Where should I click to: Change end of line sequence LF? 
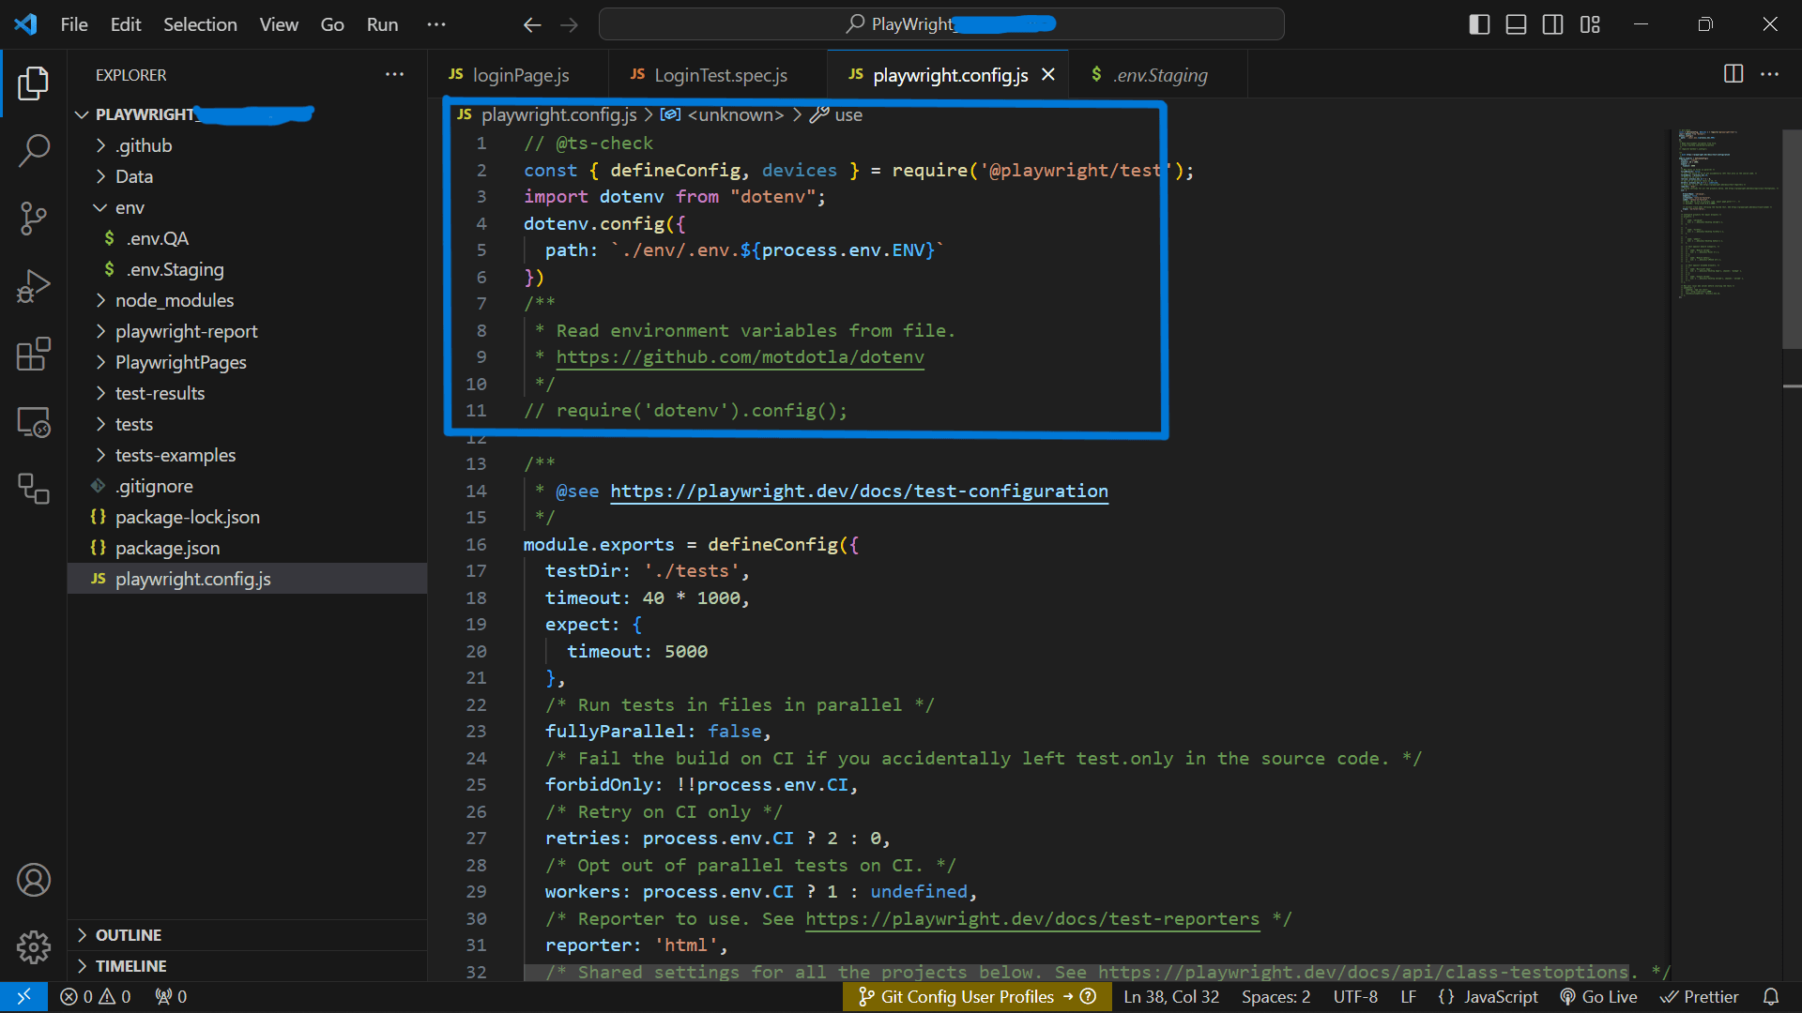coord(1408,996)
